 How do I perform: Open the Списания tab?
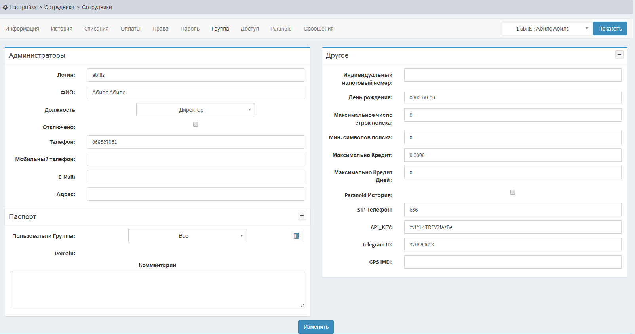point(96,29)
